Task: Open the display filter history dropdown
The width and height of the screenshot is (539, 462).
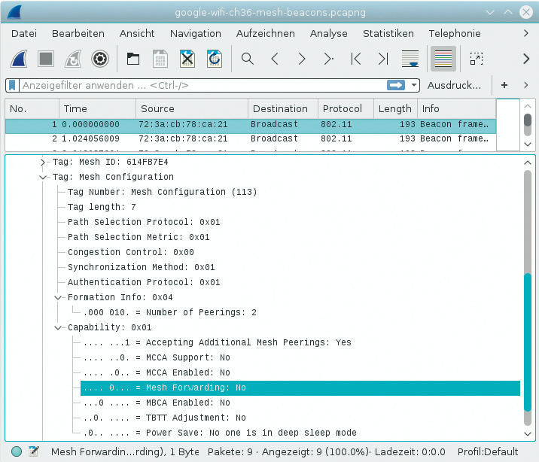Action: (x=414, y=85)
